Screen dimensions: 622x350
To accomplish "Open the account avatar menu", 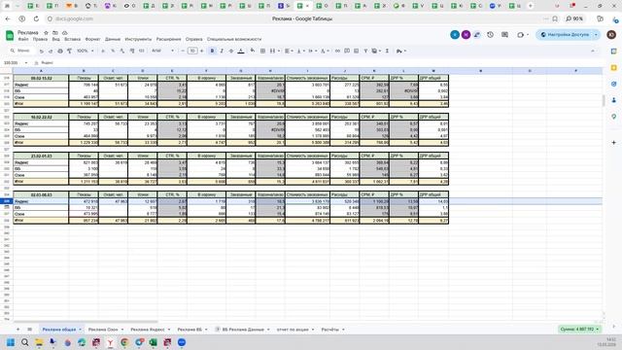I will 611,35.
